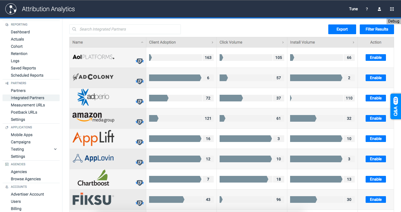Click the certified badge in Chartboost row

[x=140, y=183]
